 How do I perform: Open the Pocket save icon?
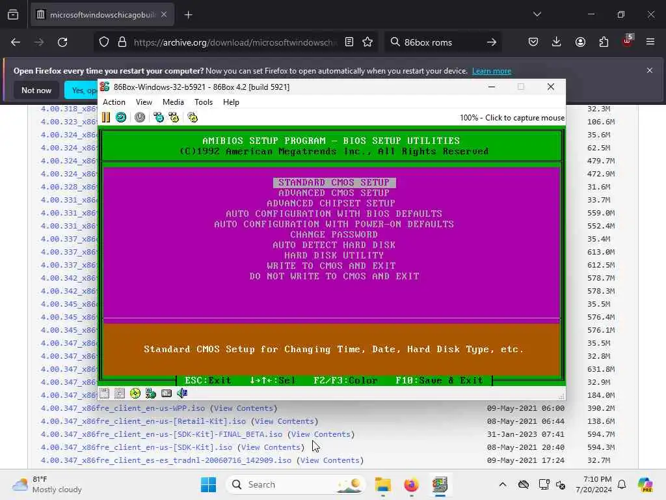[533, 42]
